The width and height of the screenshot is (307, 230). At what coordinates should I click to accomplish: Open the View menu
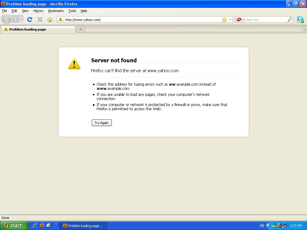pyautogui.click(x=25, y=11)
